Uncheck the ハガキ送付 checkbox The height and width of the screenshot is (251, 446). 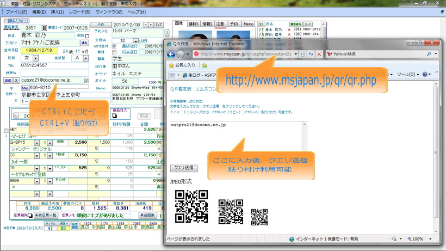click(x=114, y=46)
